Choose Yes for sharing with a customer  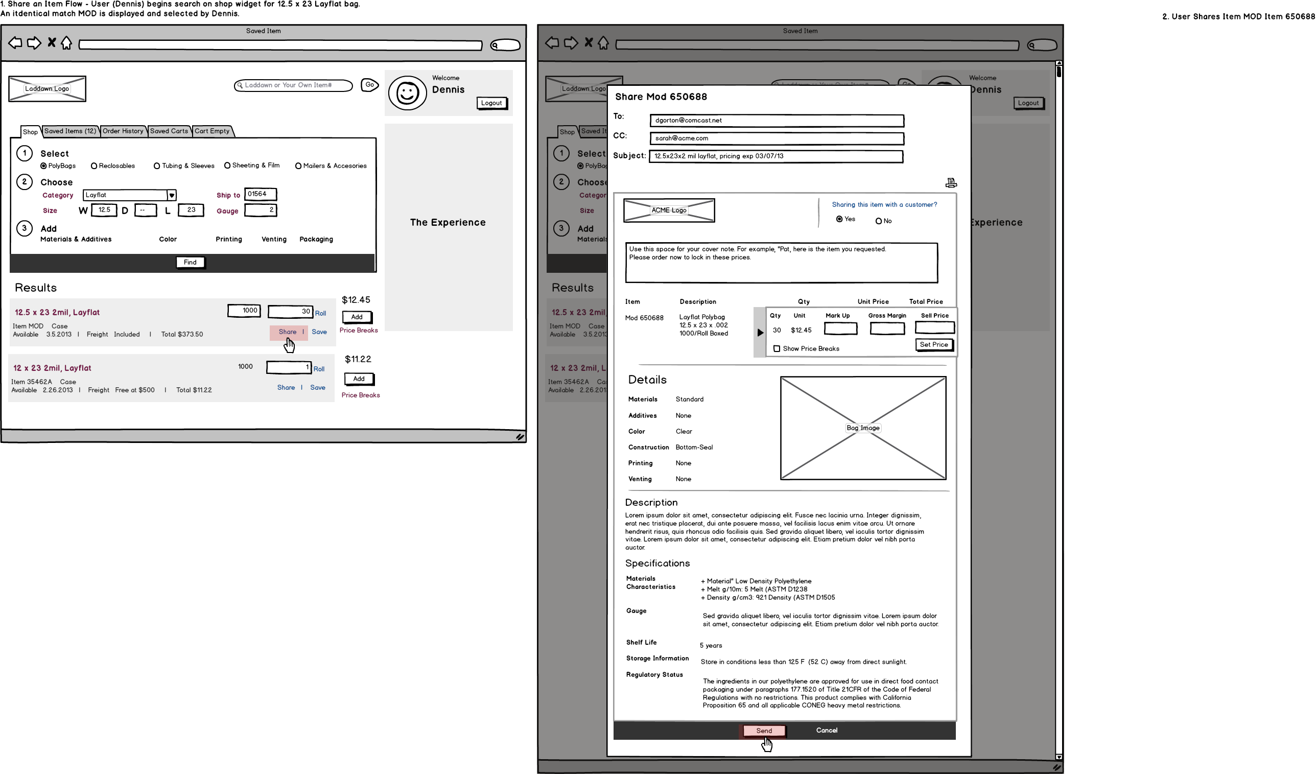point(839,219)
